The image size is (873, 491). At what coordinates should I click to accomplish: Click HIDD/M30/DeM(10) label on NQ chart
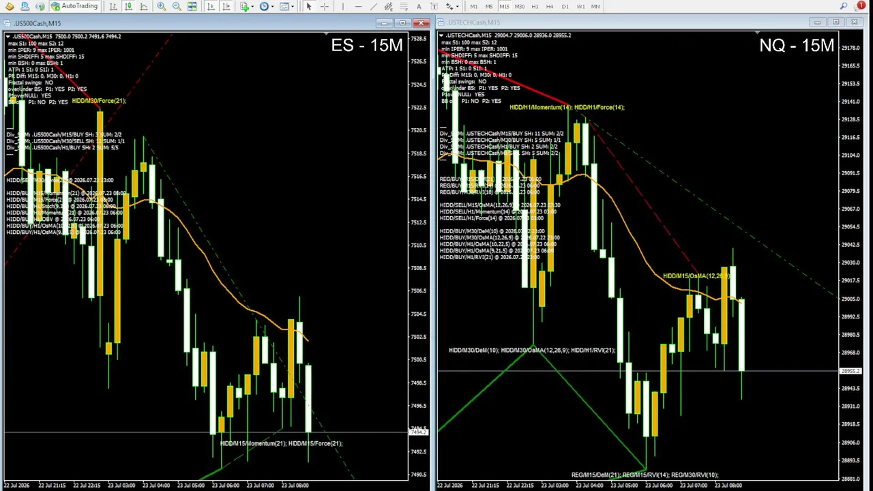click(473, 350)
